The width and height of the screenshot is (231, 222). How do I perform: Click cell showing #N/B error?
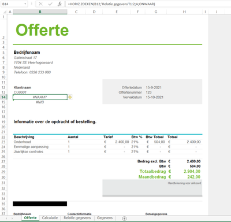point(40,102)
